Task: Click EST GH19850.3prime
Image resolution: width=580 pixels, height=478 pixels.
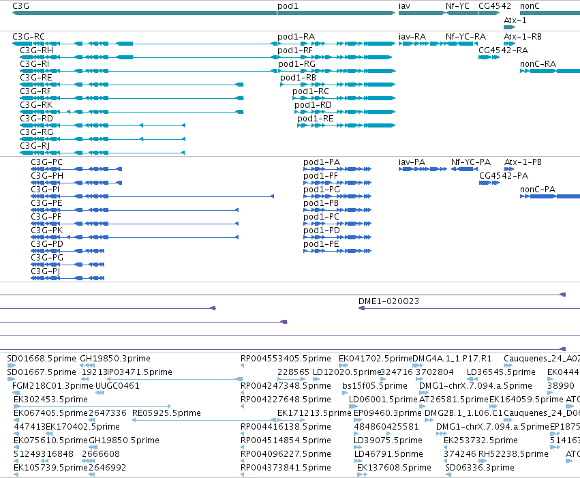Action: (x=87, y=365)
